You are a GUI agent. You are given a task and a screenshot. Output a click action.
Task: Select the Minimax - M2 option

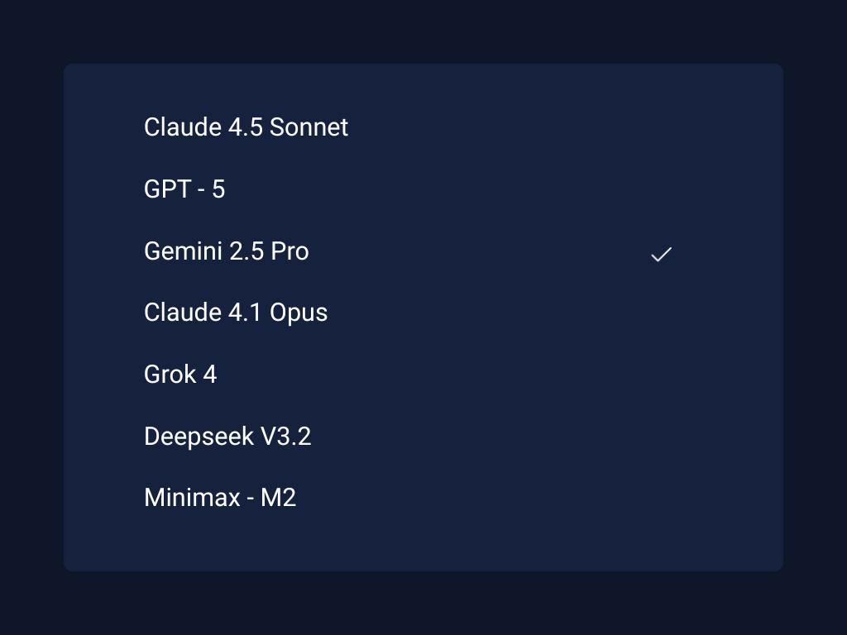220,498
